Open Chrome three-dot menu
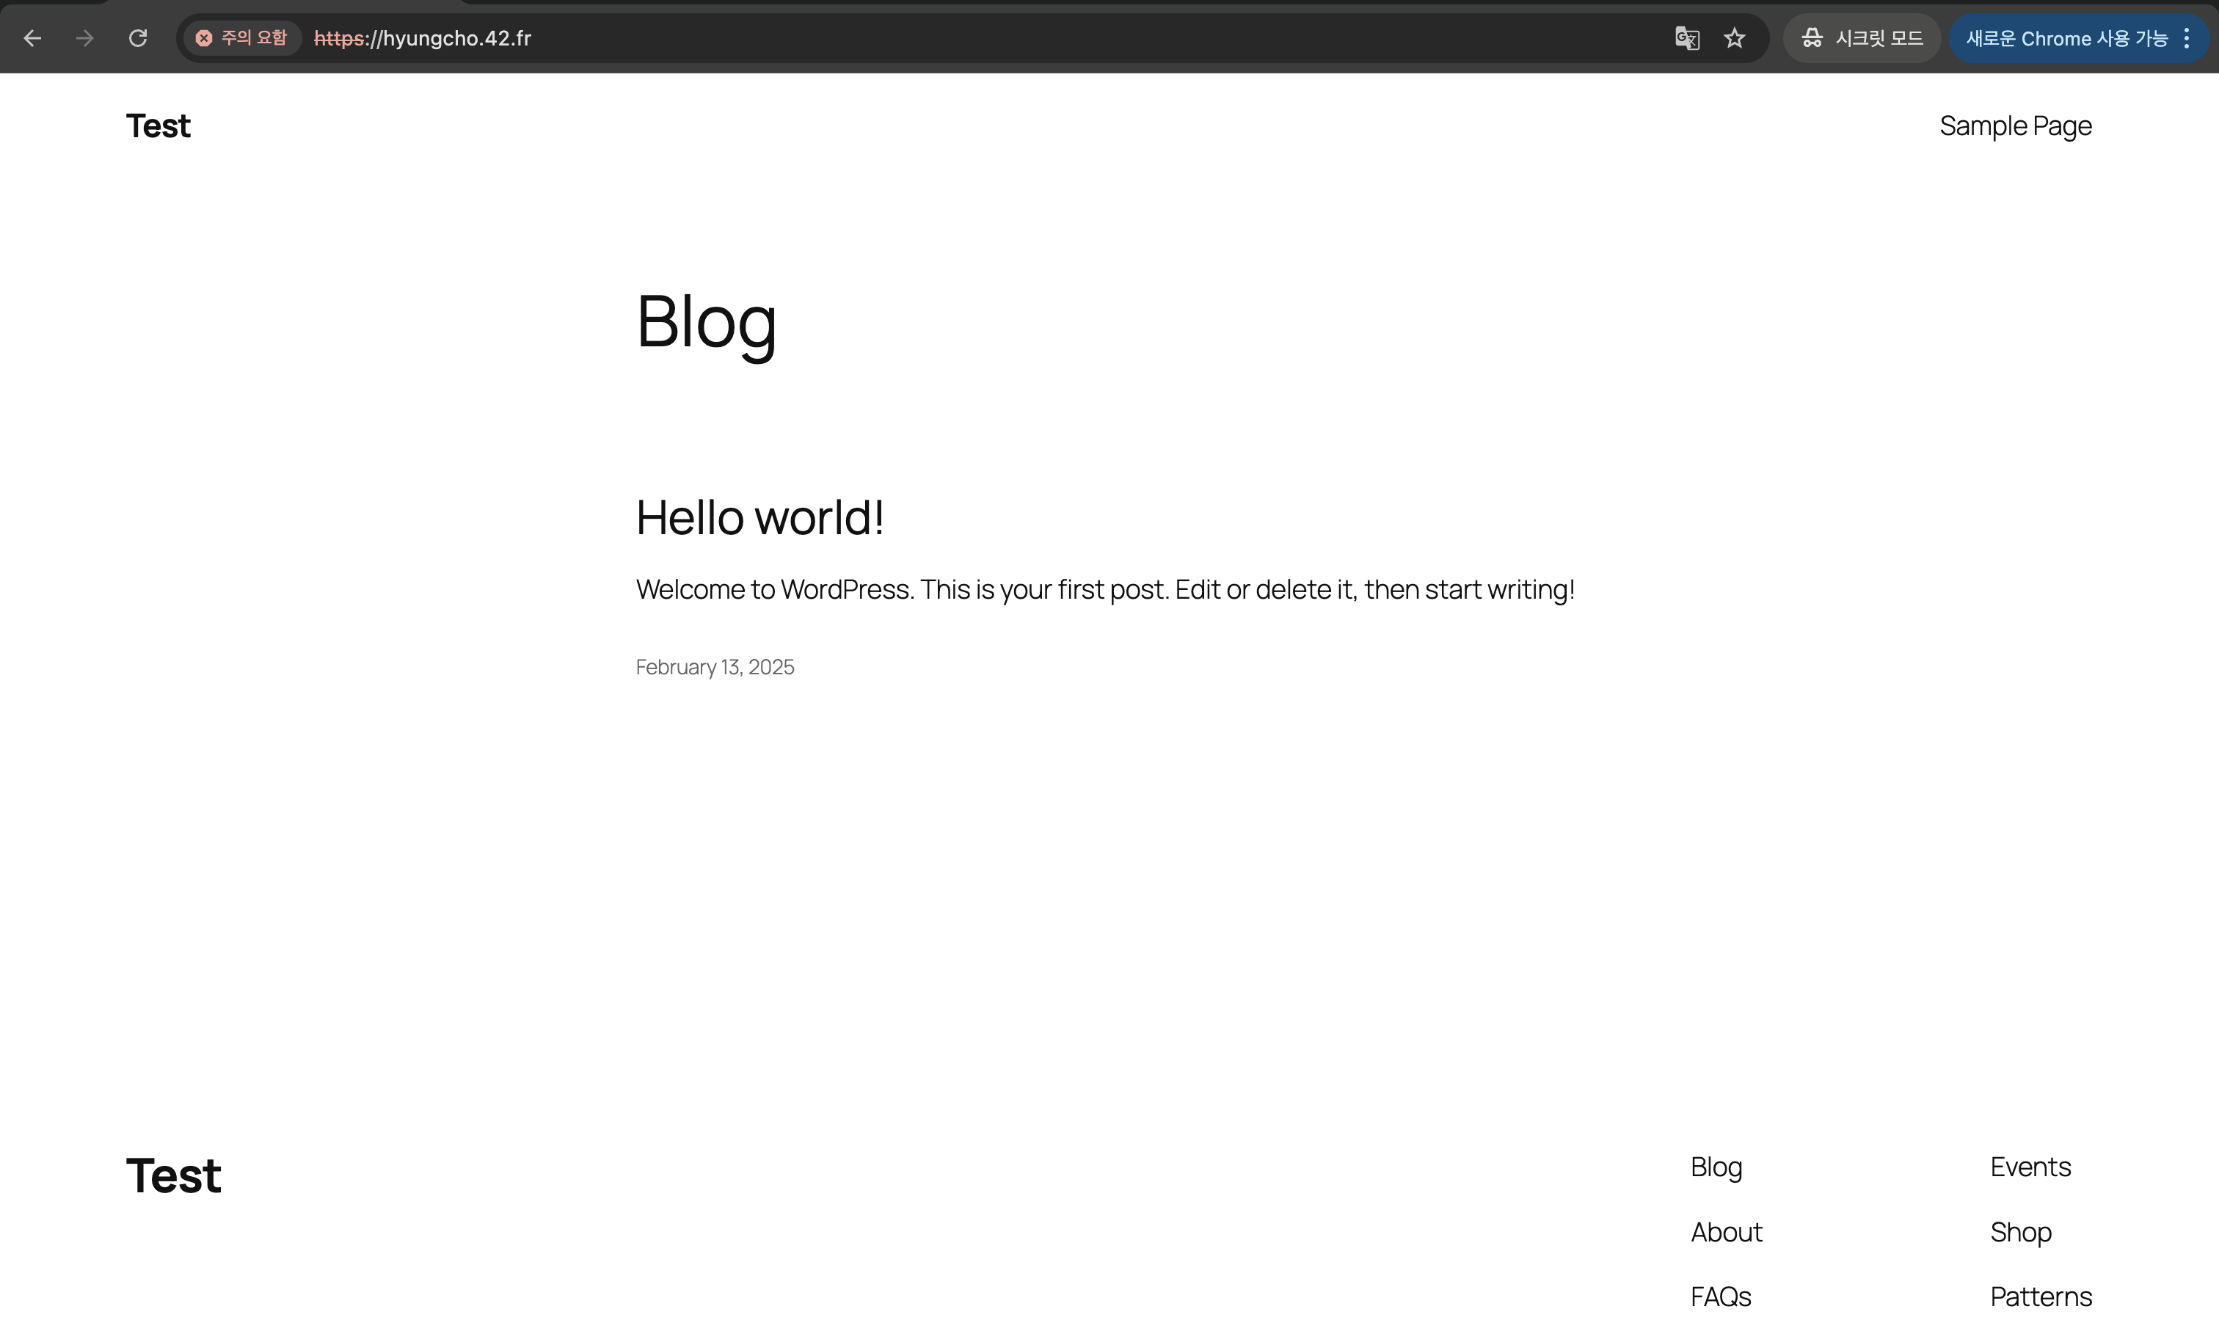 2187,39
